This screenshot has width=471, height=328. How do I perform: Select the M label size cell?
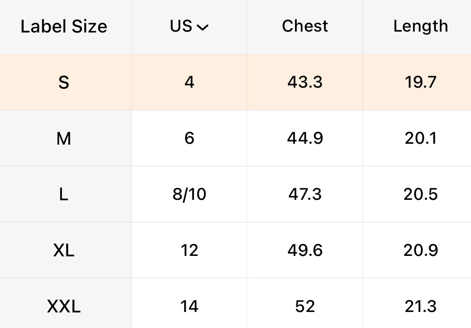coord(64,138)
